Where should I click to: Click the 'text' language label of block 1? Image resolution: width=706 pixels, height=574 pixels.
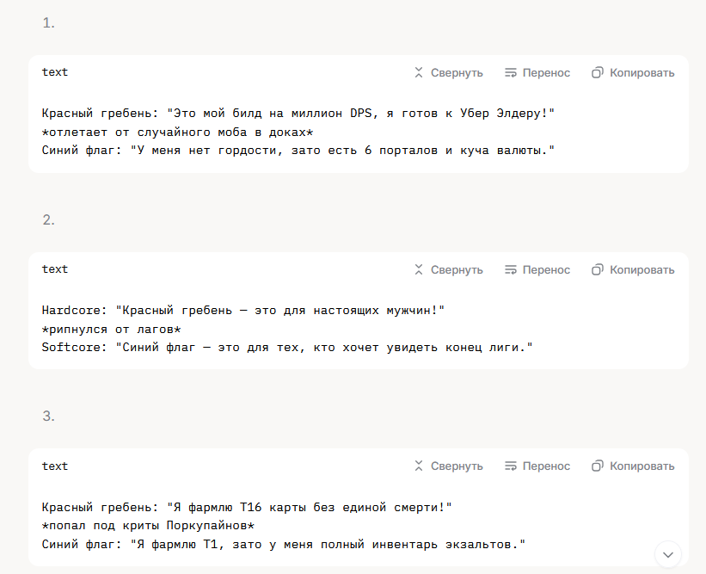tap(55, 72)
